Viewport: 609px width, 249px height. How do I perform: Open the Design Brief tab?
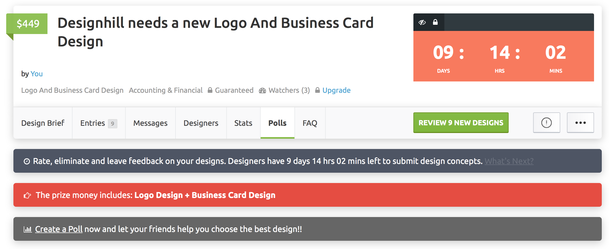43,123
